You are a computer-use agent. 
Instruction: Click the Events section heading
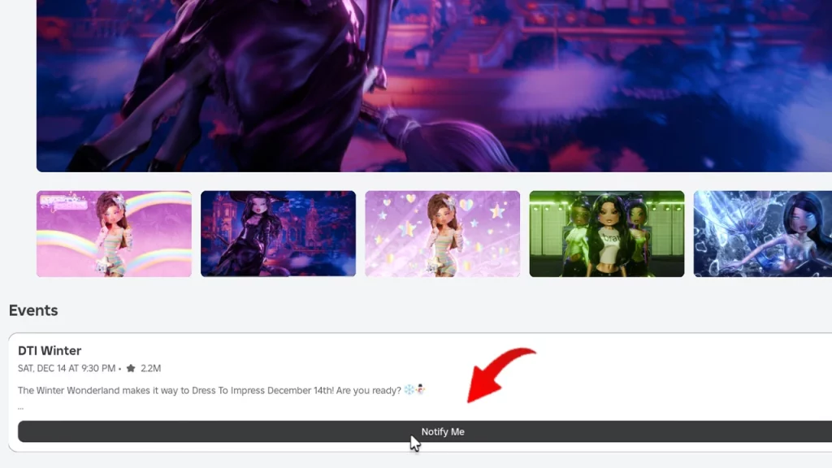pyautogui.click(x=33, y=310)
